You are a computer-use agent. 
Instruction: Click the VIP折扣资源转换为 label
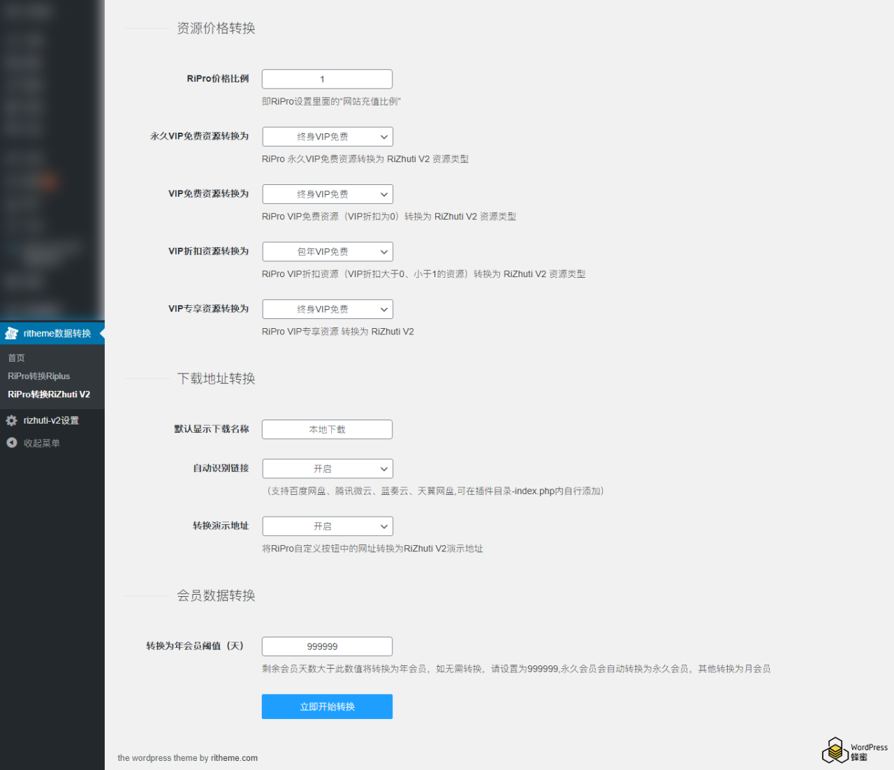click(208, 251)
